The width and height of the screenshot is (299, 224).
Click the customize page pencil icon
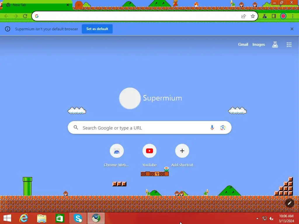289,203
